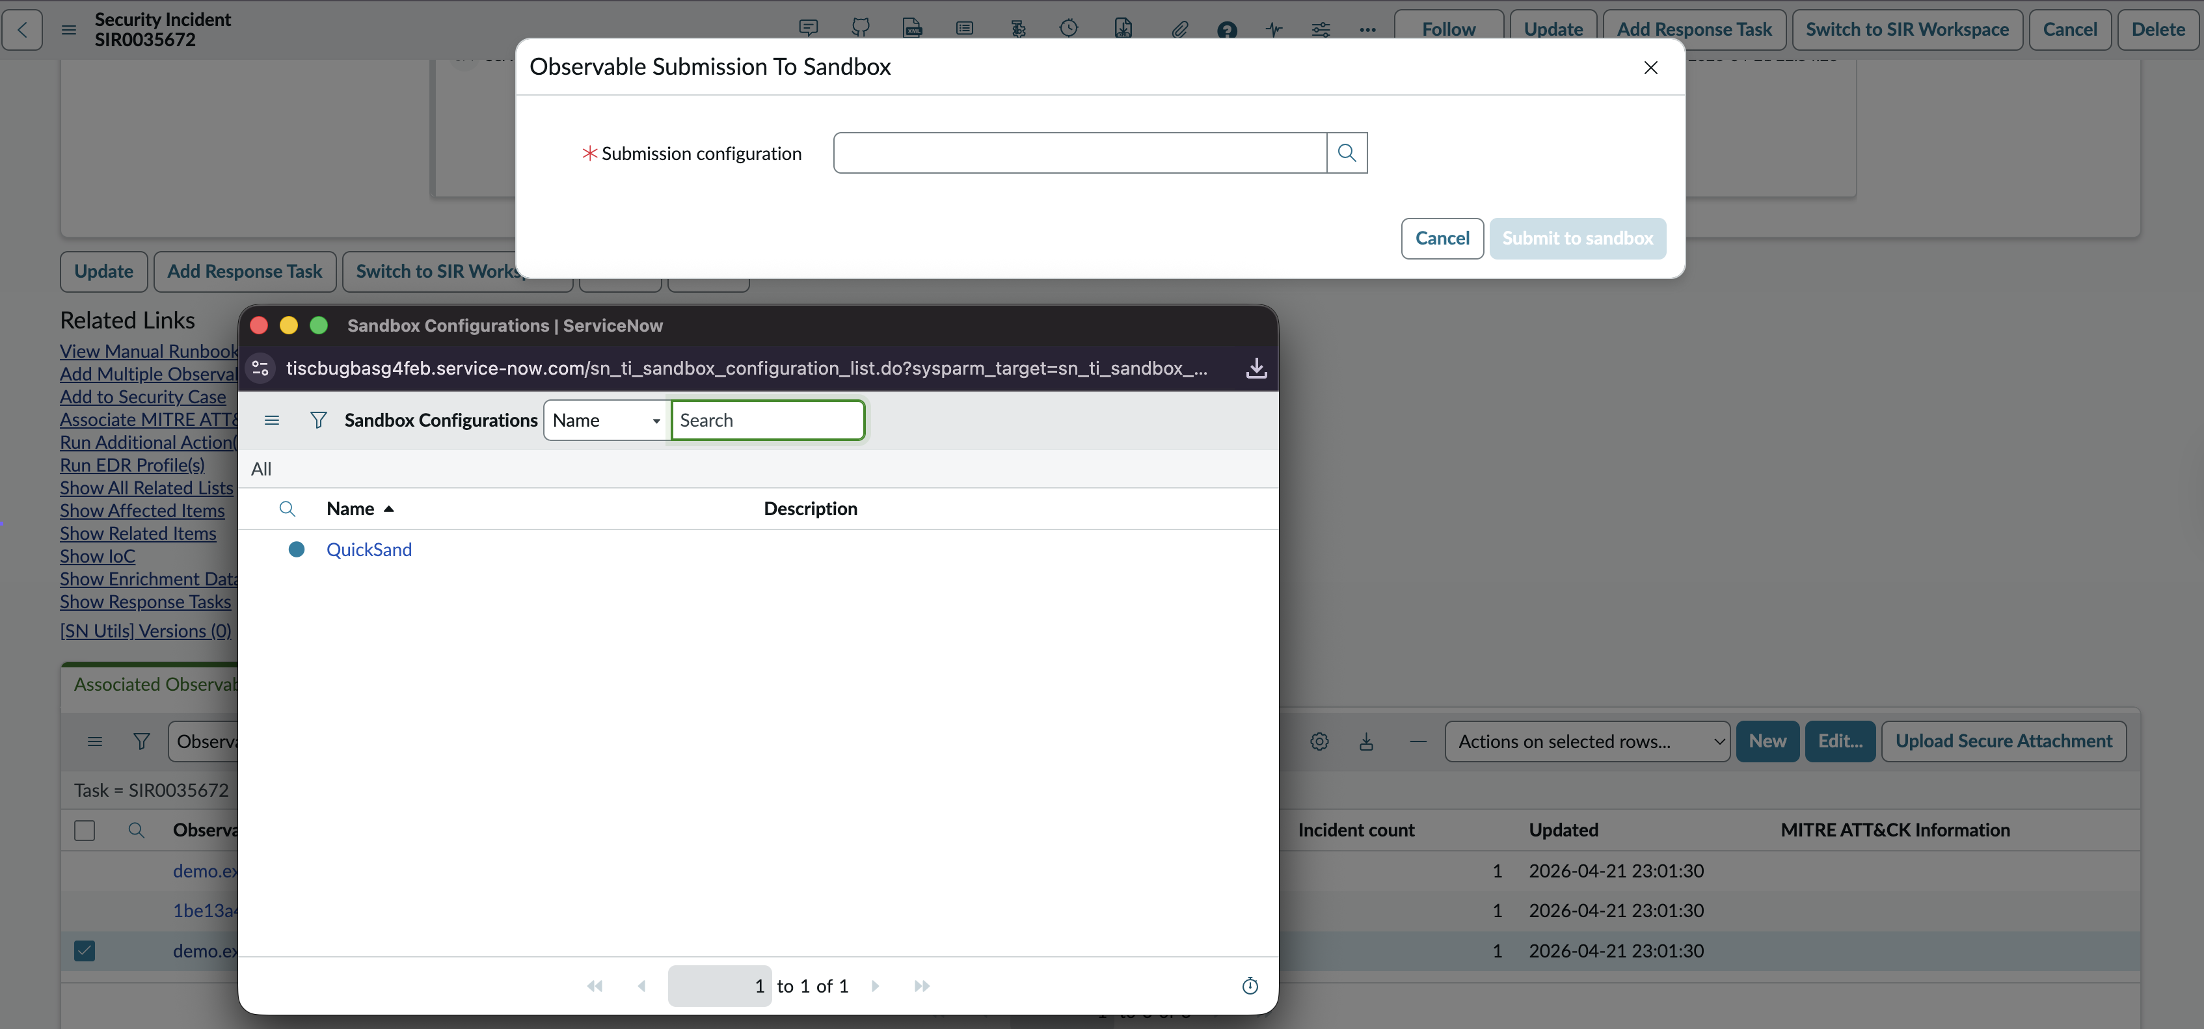Click the XML download icon in header
This screenshot has height=1029, width=2204.
click(1123, 28)
